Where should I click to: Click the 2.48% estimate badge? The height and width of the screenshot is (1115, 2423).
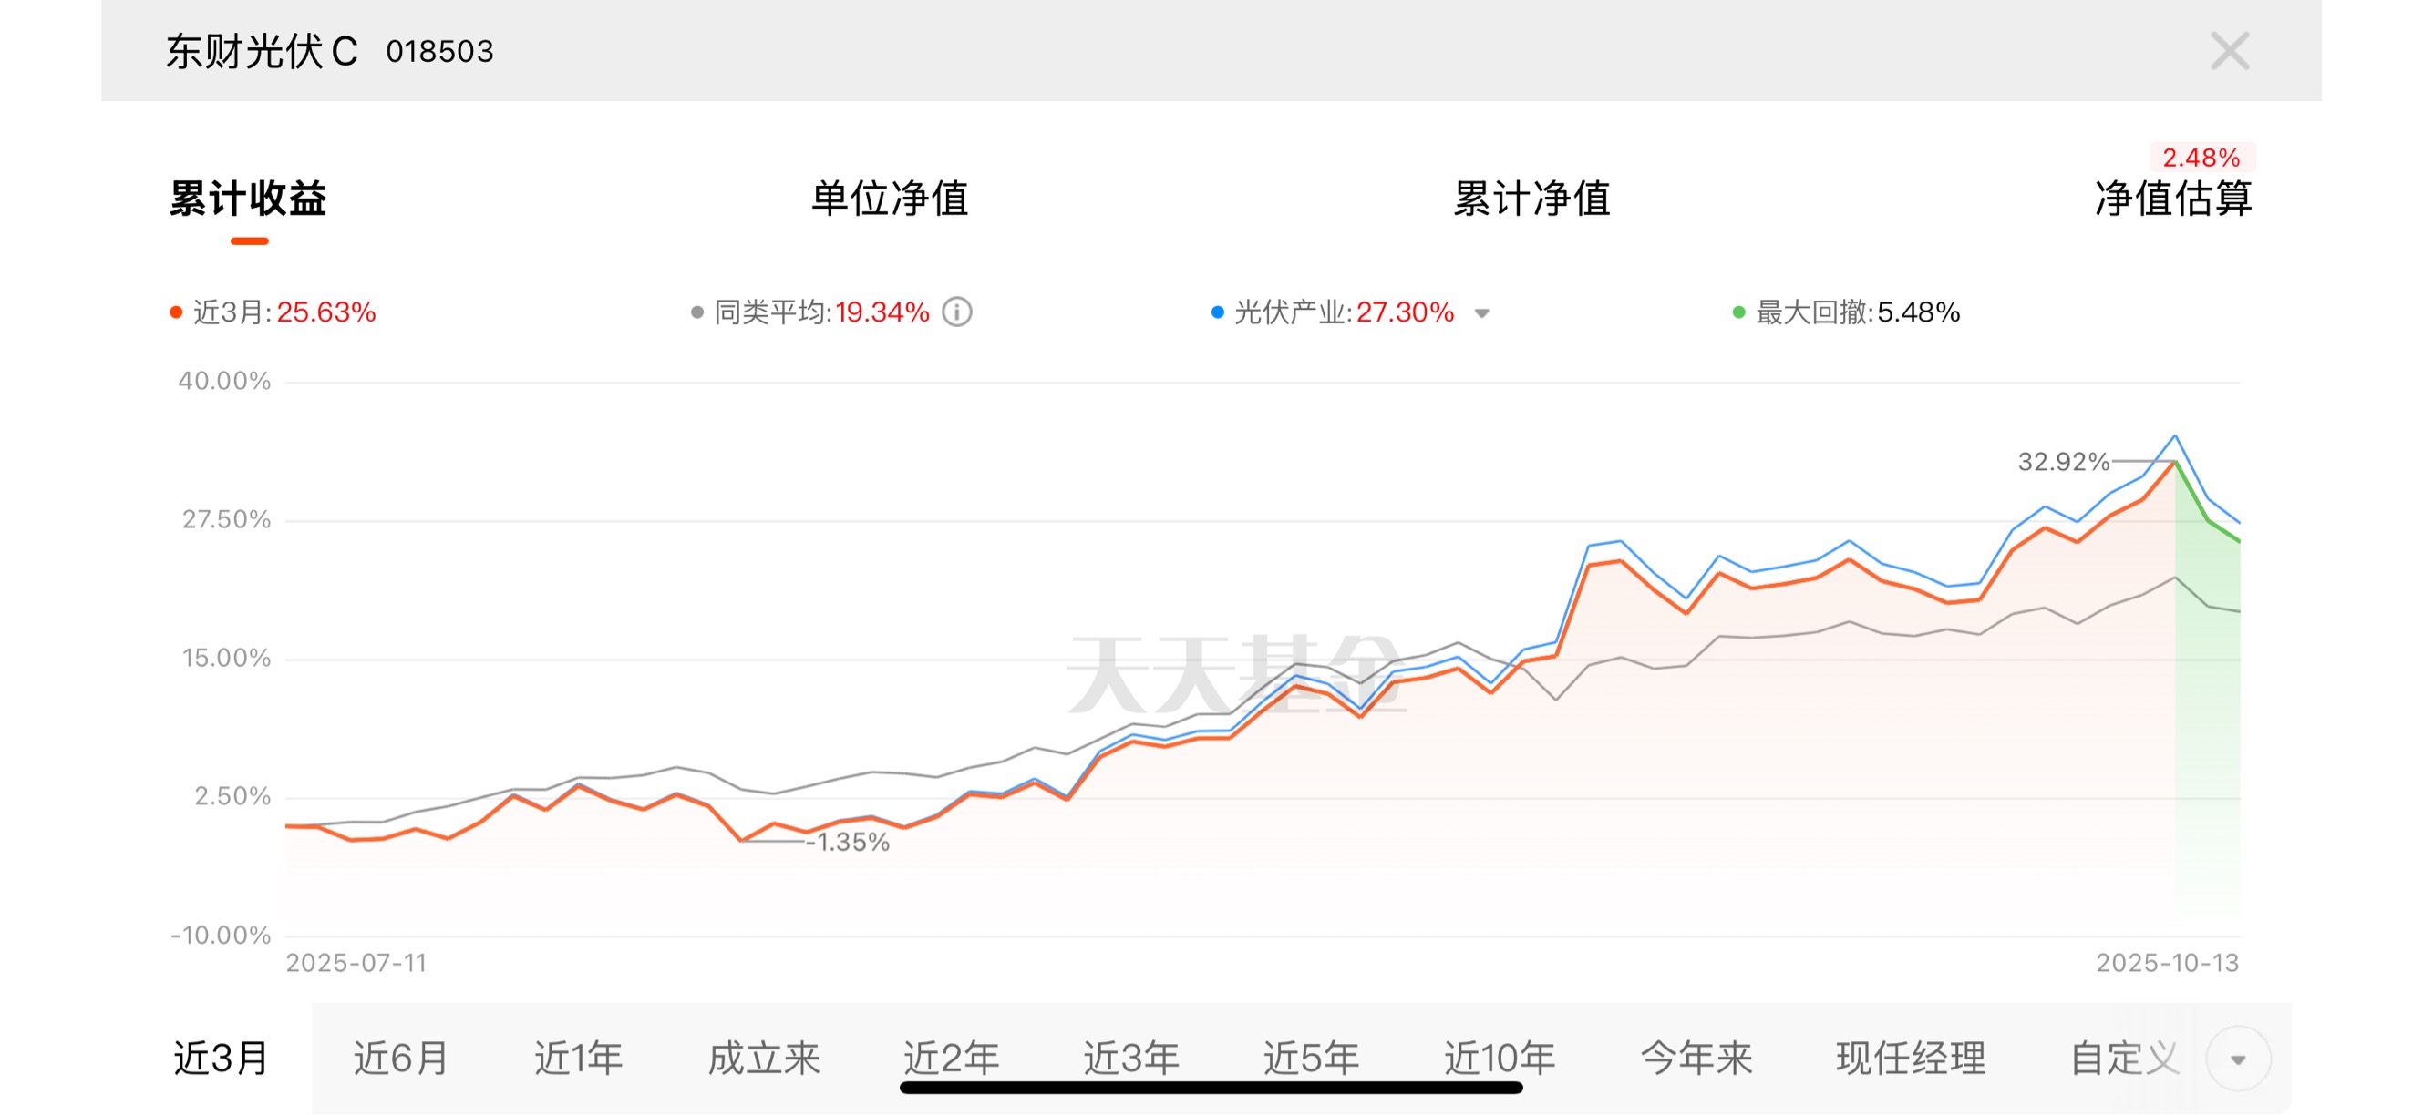(x=2200, y=157)
